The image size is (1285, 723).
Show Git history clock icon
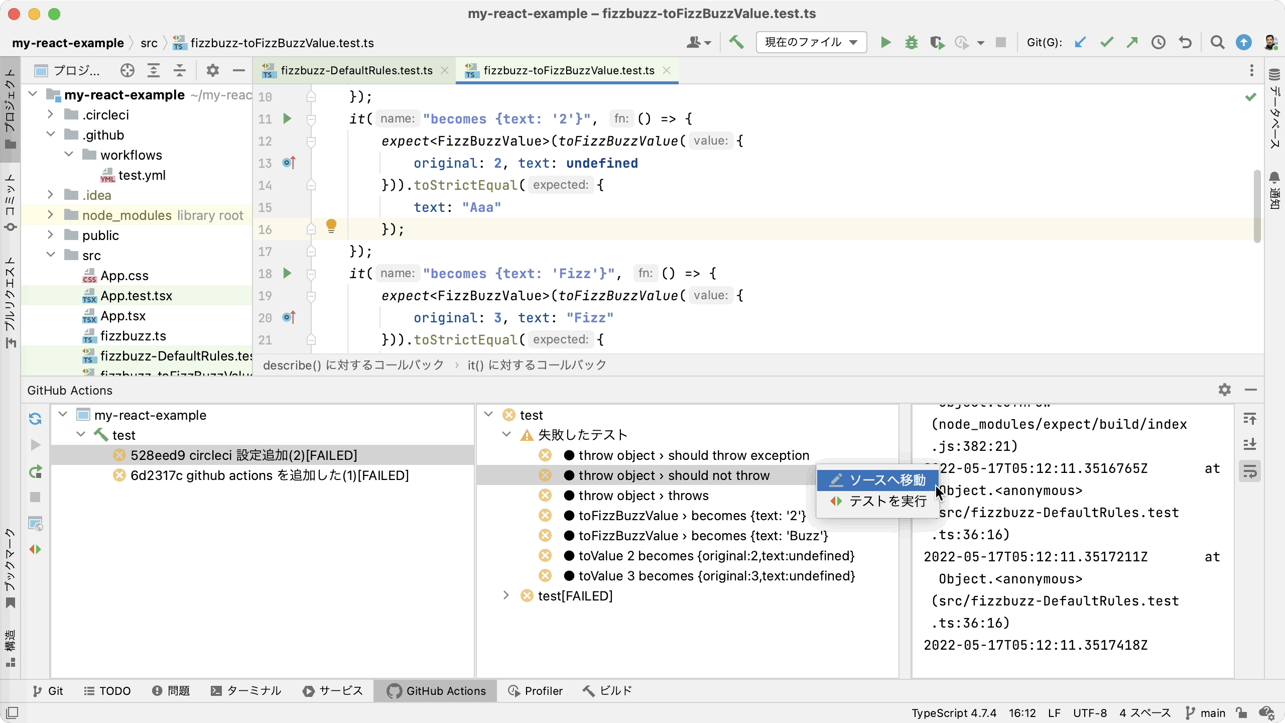coord(1159,43)
